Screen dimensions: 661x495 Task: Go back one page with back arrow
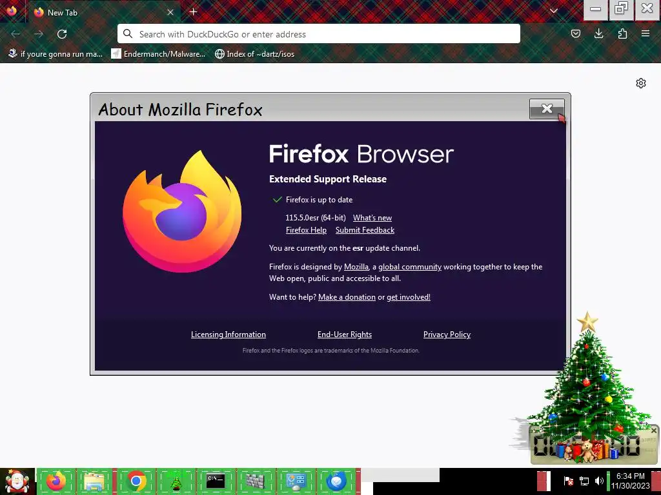pos(15,34)
